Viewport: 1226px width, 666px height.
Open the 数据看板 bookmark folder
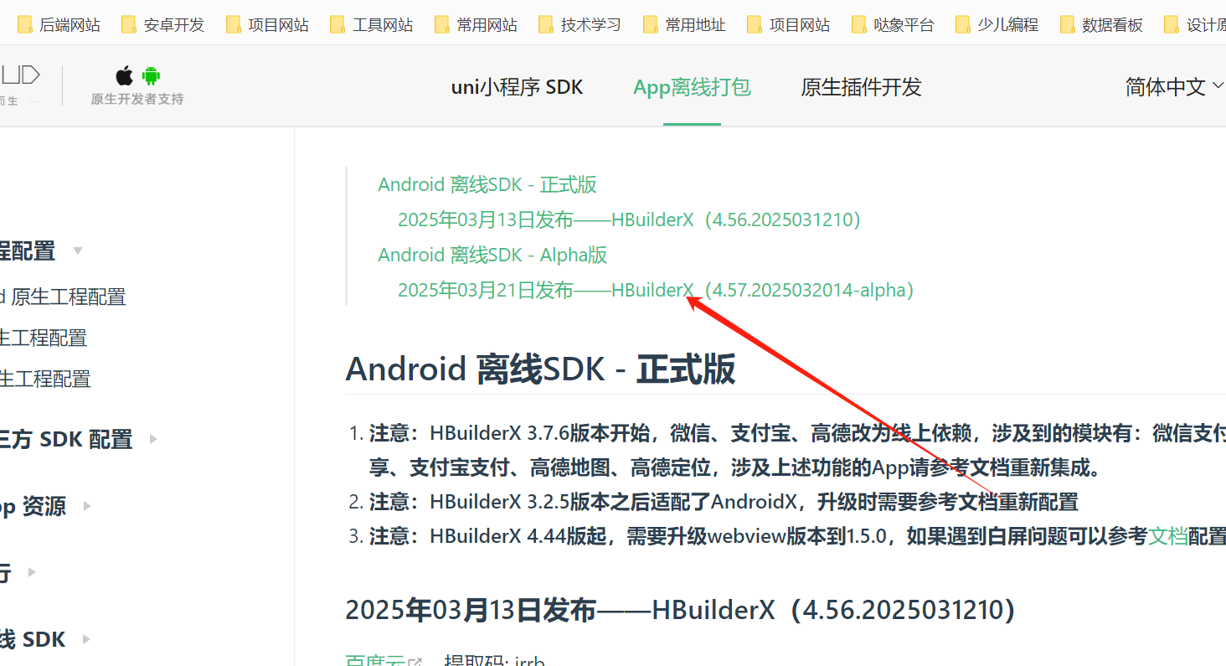tap(1101, 24)
